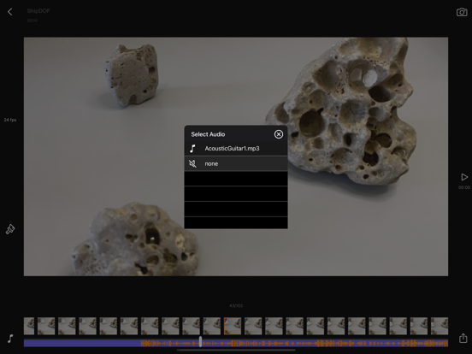Open the paintbrush edit tool
This screenshot has width=472, height=354.
(x=10, y=229)
